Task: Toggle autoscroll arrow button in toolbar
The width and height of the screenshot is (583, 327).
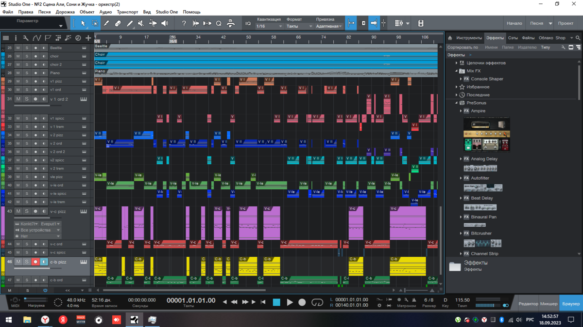Action: [x=374, y=23]
